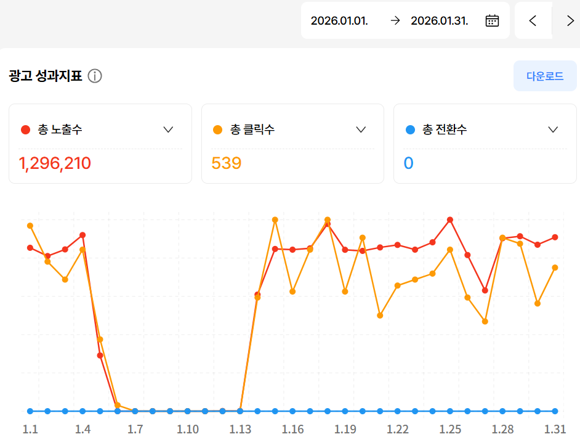Screen dimensions: 580x442
Task: Click the start date 2026.01.01. field
Action: (339, 21)
